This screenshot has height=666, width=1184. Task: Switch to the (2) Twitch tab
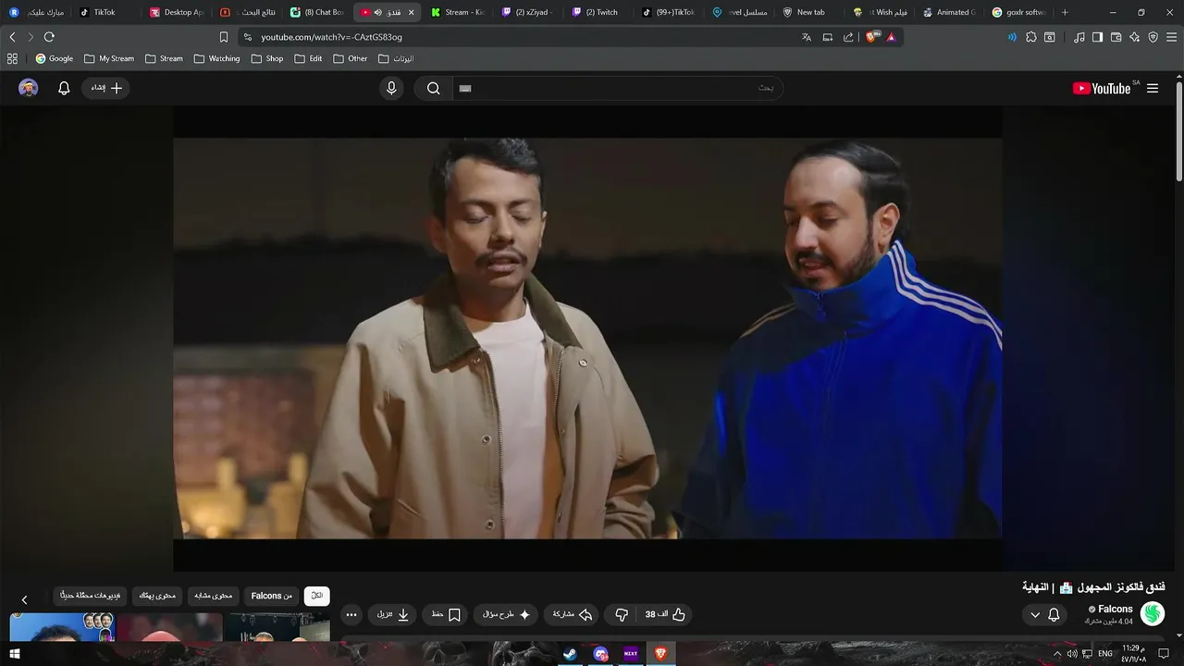coord(597,12)
